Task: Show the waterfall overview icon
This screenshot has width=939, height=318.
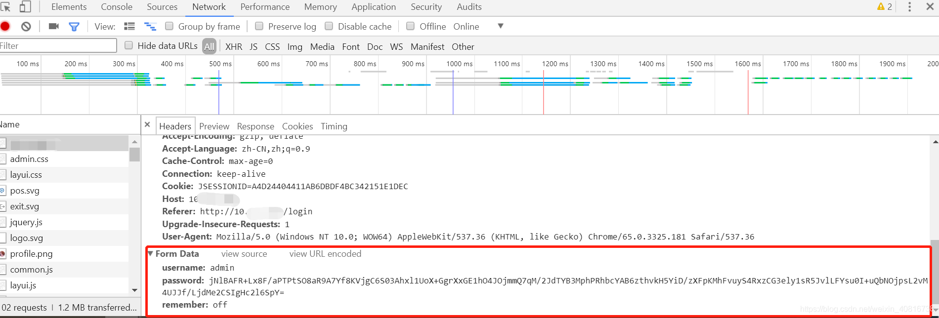Action: point(150,26)
